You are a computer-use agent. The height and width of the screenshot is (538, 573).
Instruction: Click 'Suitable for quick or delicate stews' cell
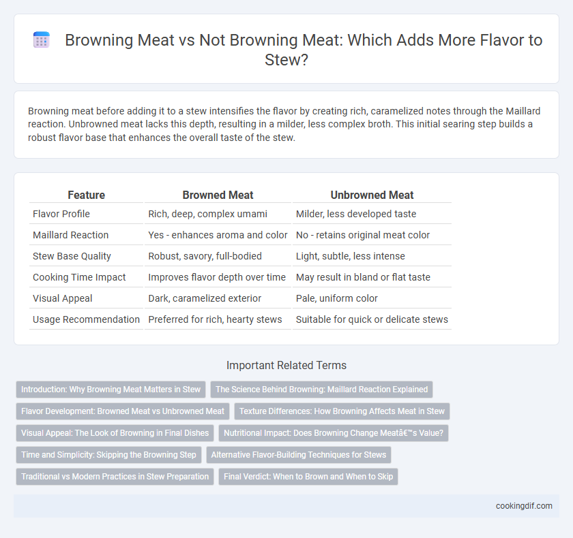372,319
